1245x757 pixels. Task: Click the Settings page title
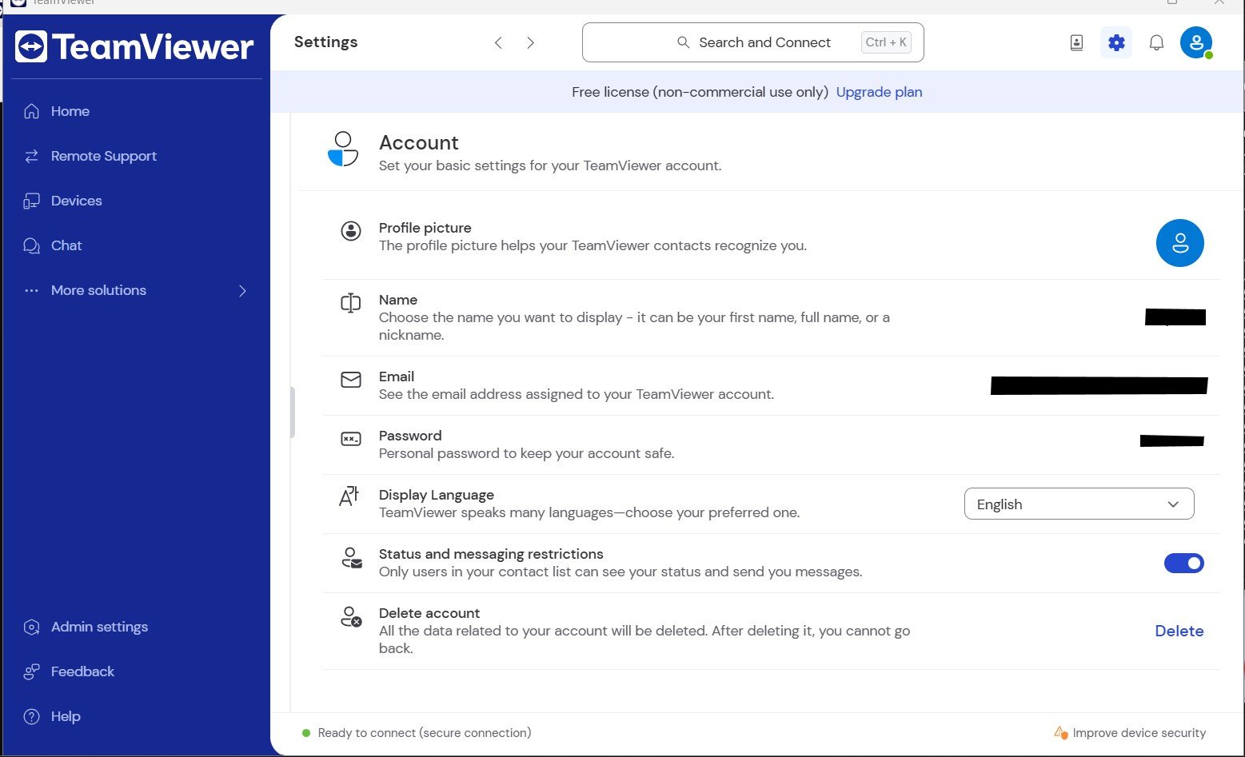325,42
